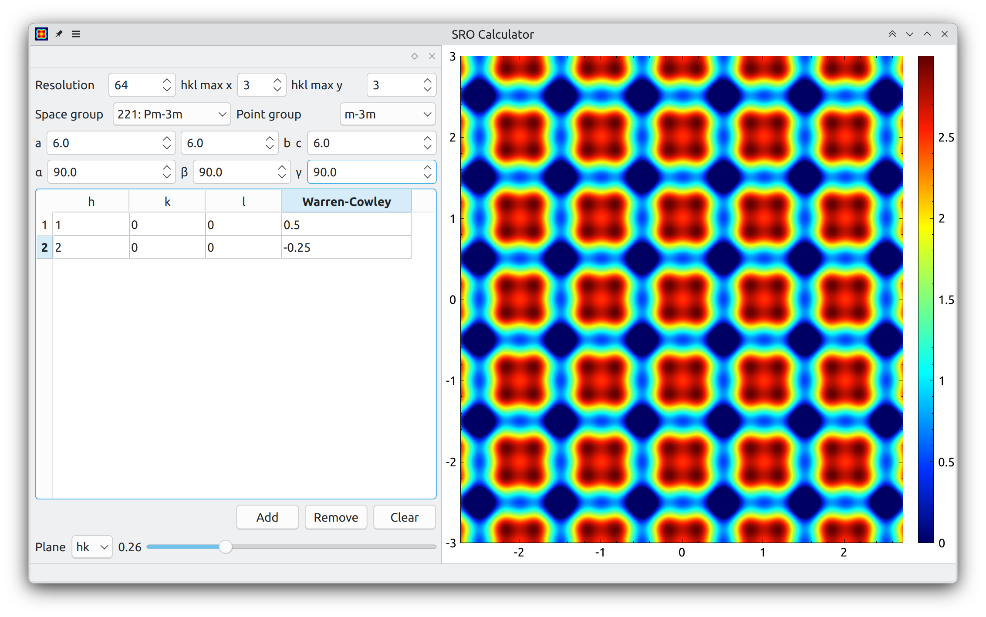Click the Remove button
This screenshot has width=986, height=617.
tap(336, 517)
